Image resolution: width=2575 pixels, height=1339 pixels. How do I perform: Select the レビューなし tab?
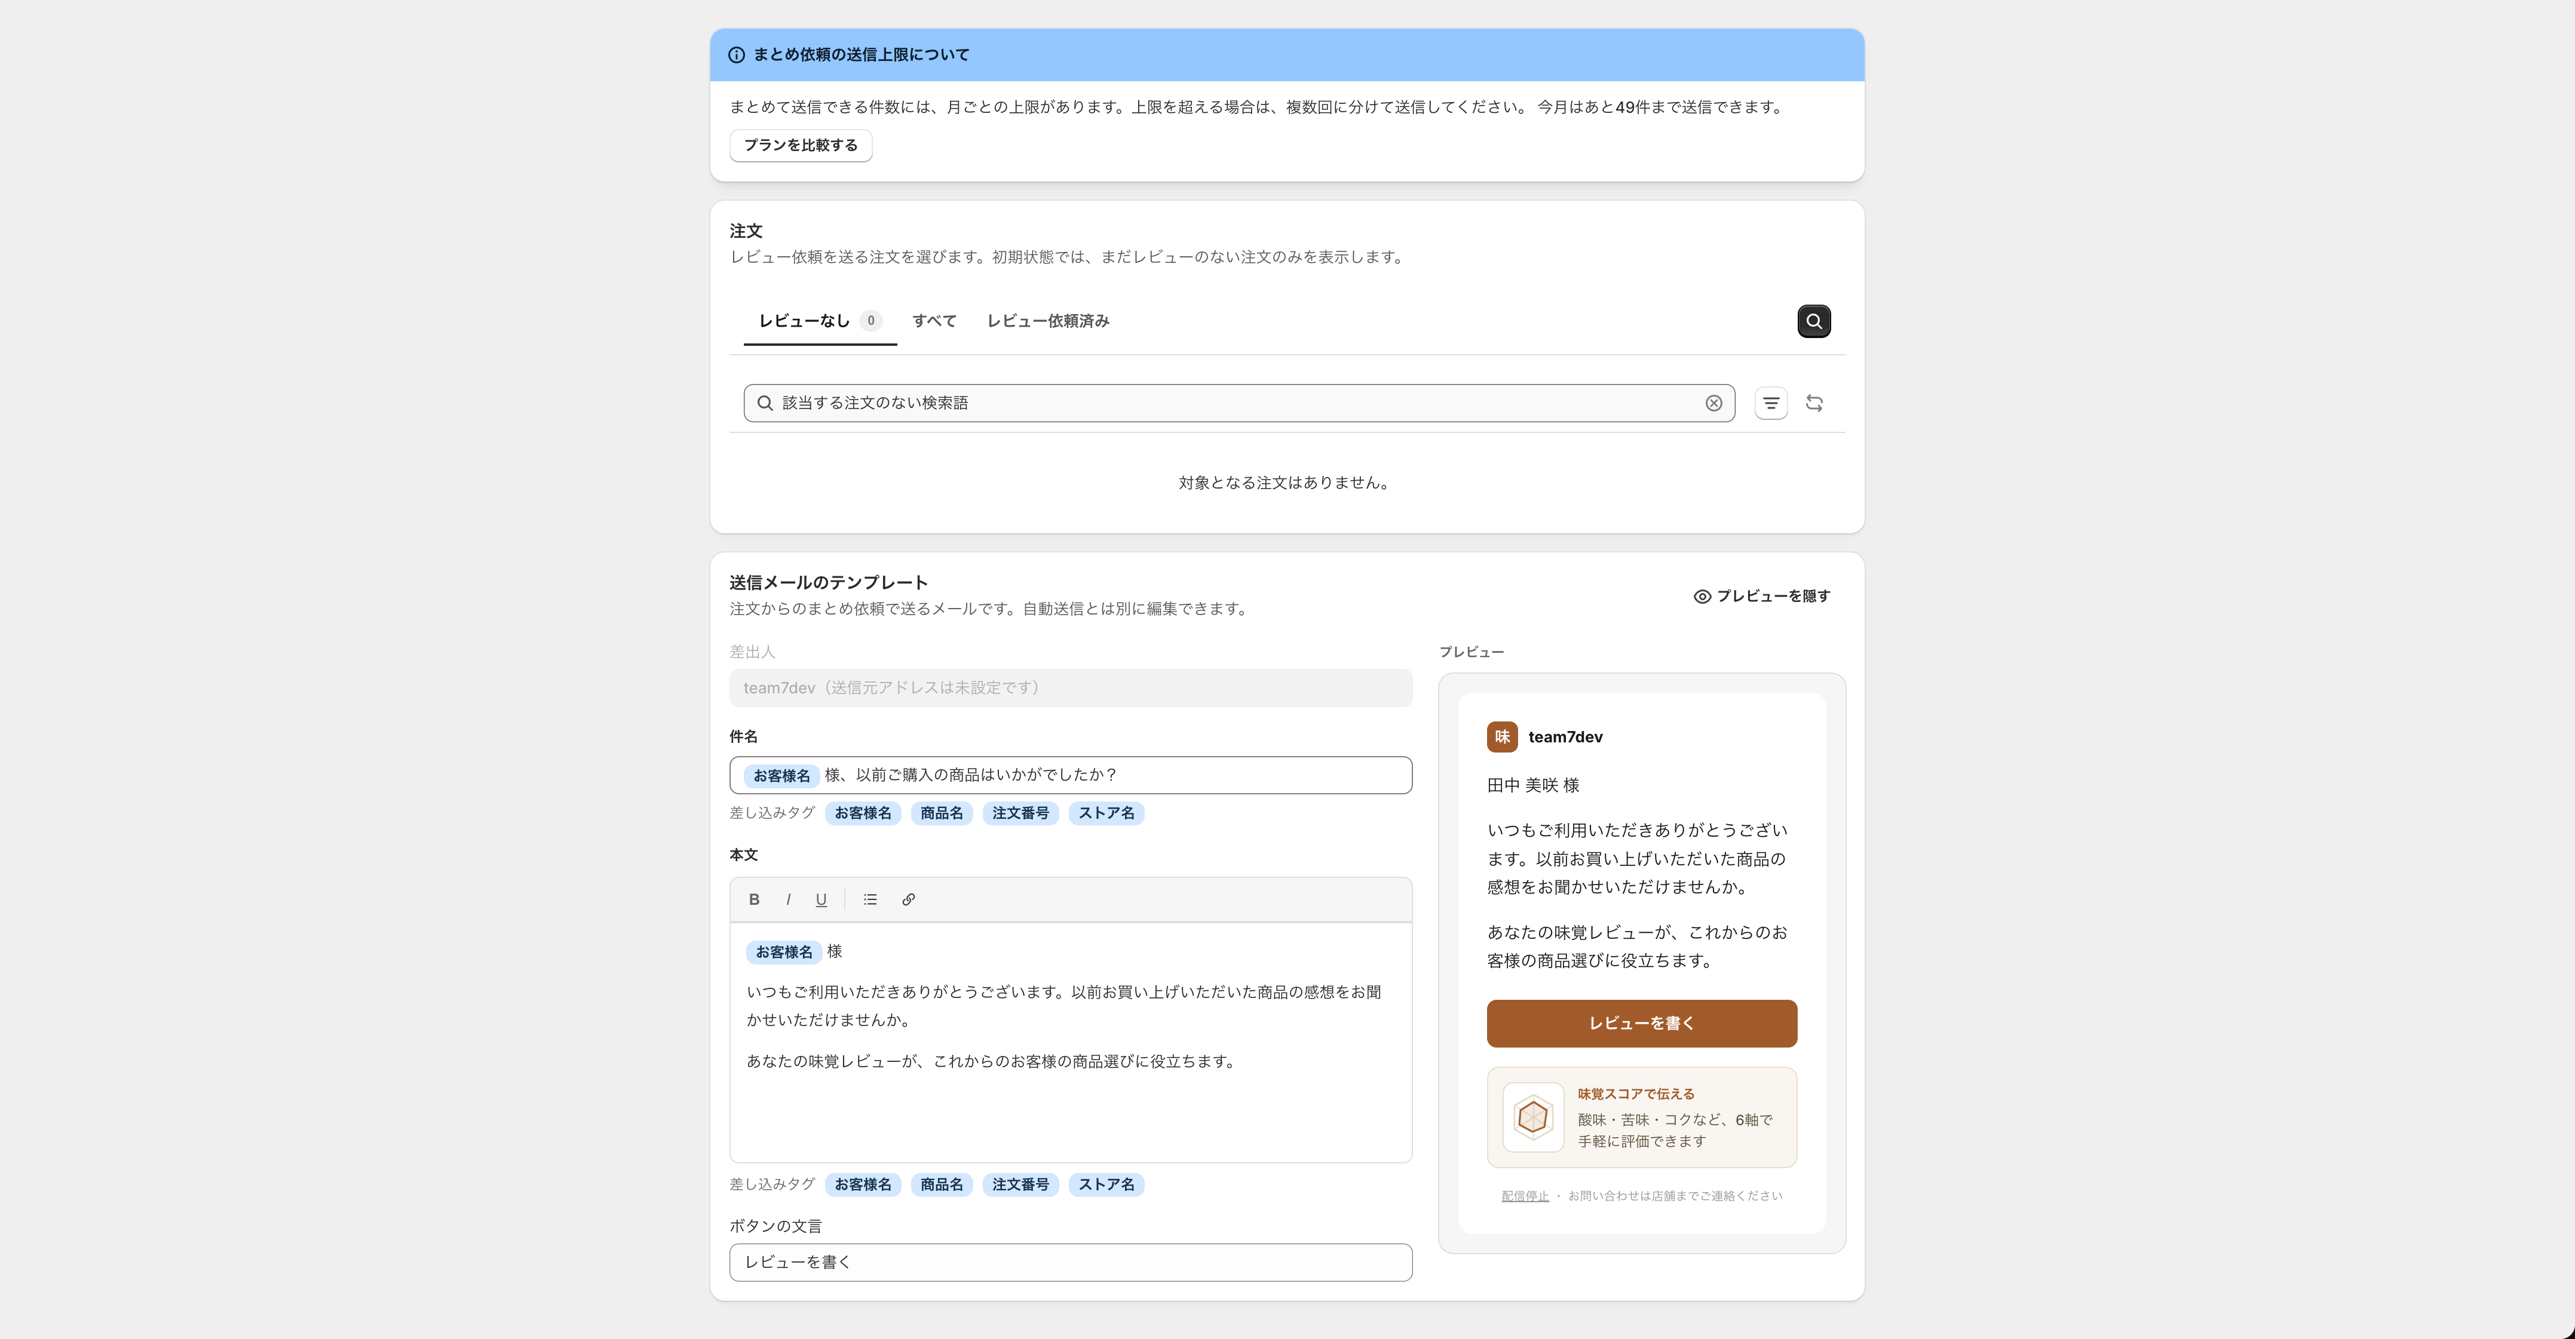pos(820,321)
